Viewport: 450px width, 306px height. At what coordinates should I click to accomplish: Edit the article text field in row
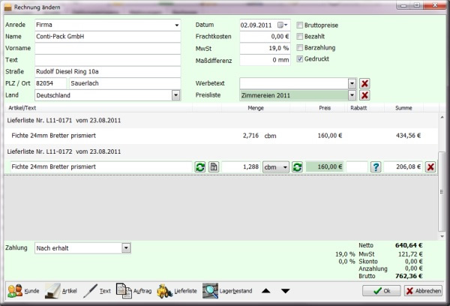tap(101, 166)
